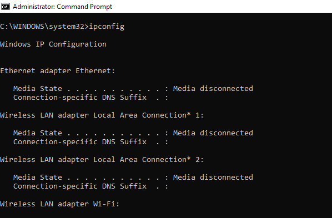Click 'Media State' under Local Area Connection* 2
Screen dimensions: 332x218
click(x=38, y=178)
